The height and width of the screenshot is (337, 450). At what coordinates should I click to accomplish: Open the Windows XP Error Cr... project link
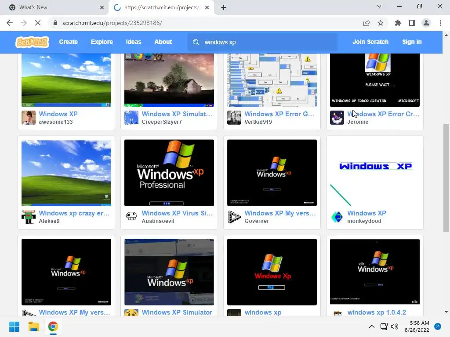(x=383, y=114)
